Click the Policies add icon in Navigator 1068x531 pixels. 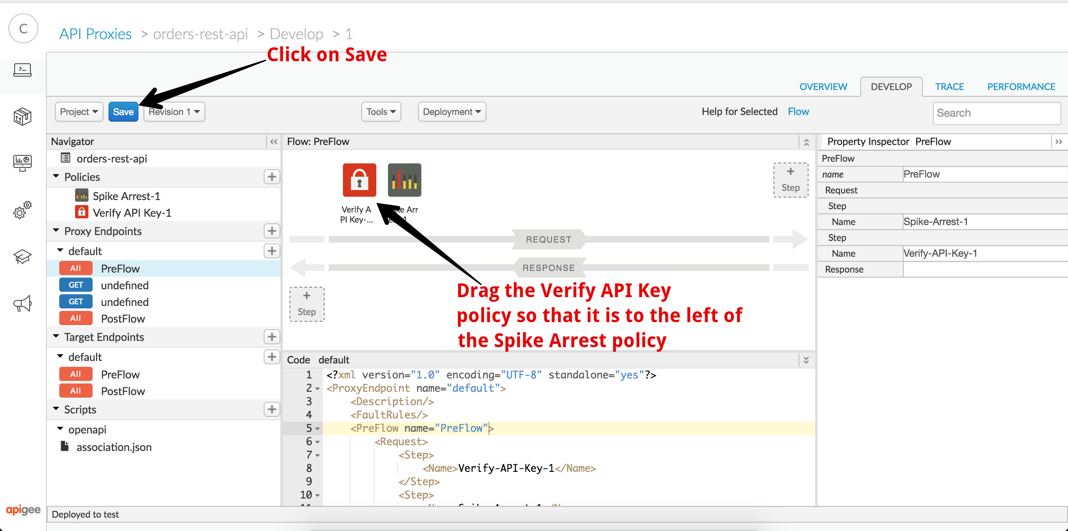(x=271, y=177)
